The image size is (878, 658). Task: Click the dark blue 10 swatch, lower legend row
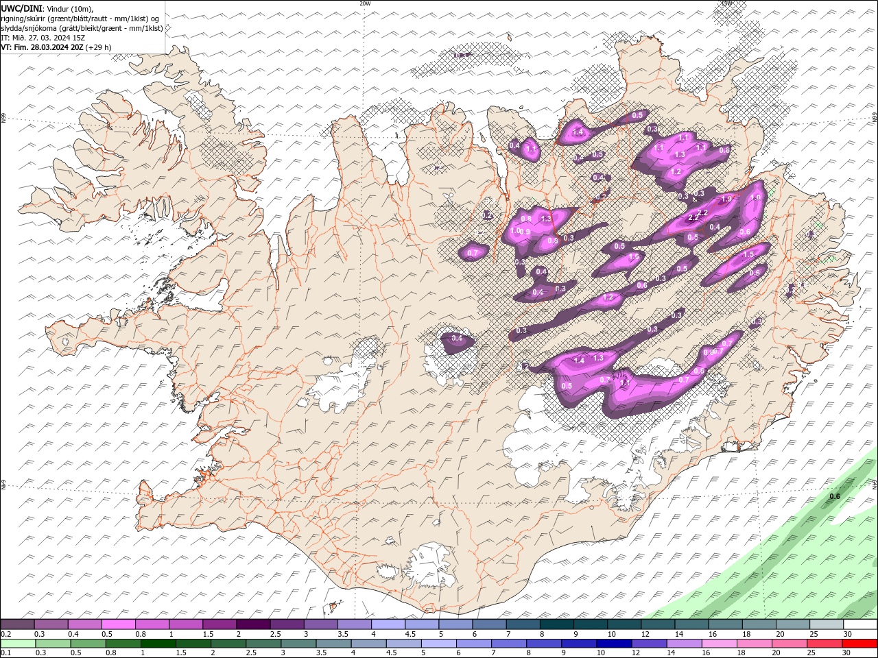(613, 643)
